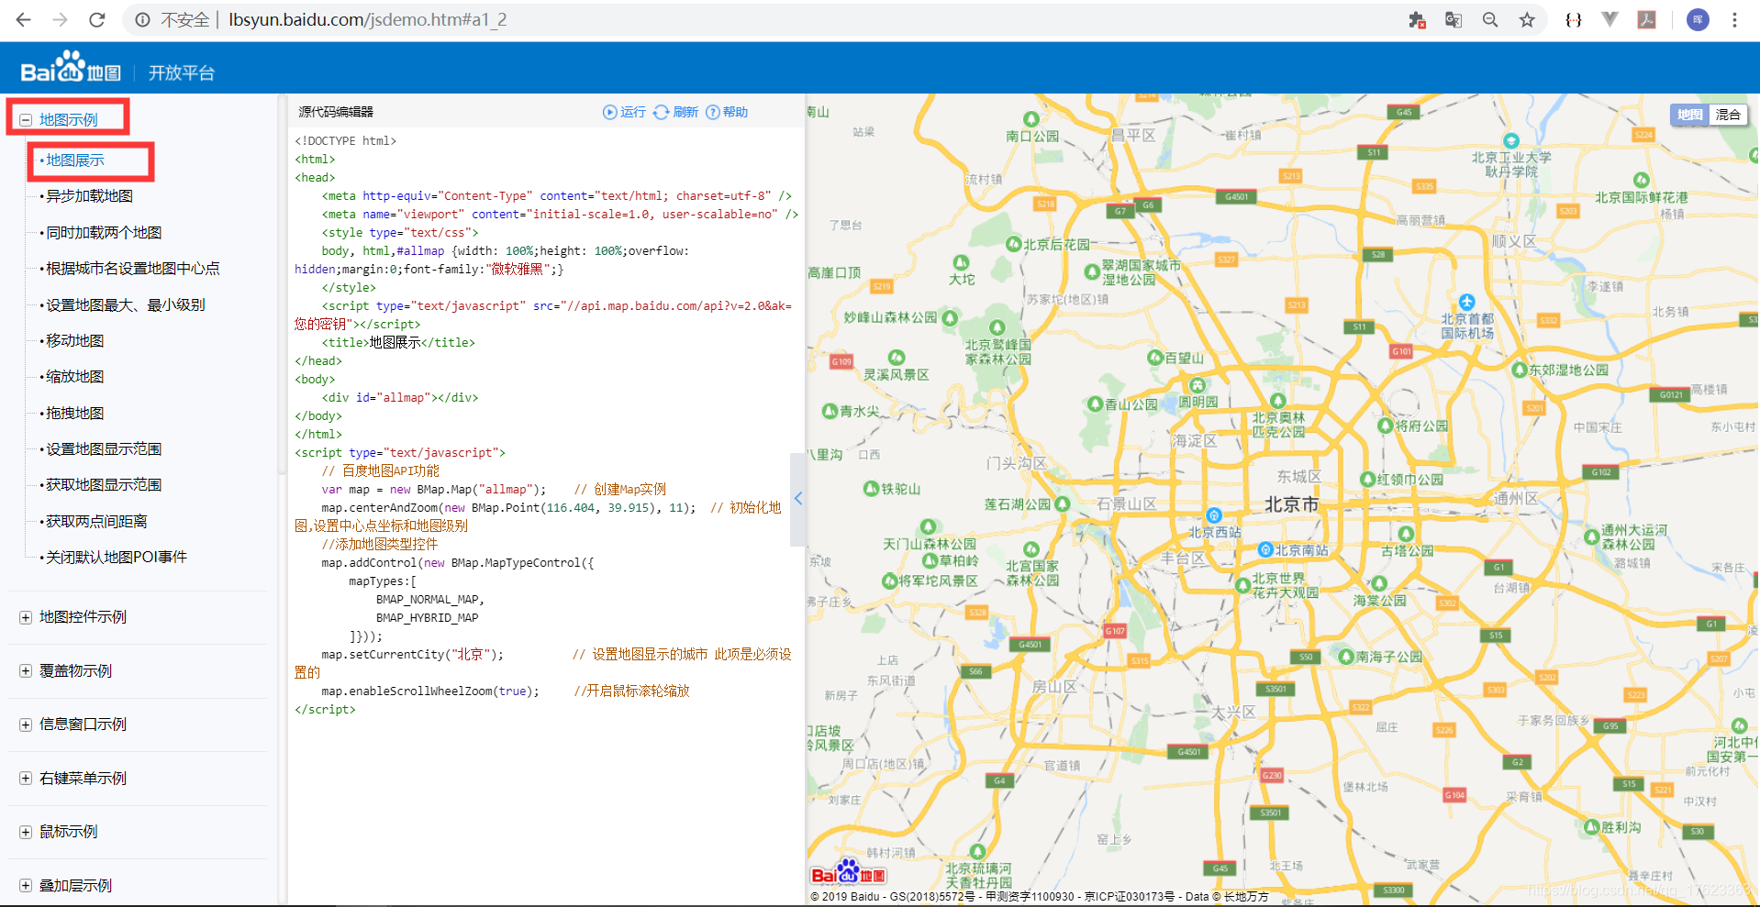The width and height of the screenshot is (1760, 907).
Task: Click the 通州大运河森林公园 marker
Action: pos(1591,536)
